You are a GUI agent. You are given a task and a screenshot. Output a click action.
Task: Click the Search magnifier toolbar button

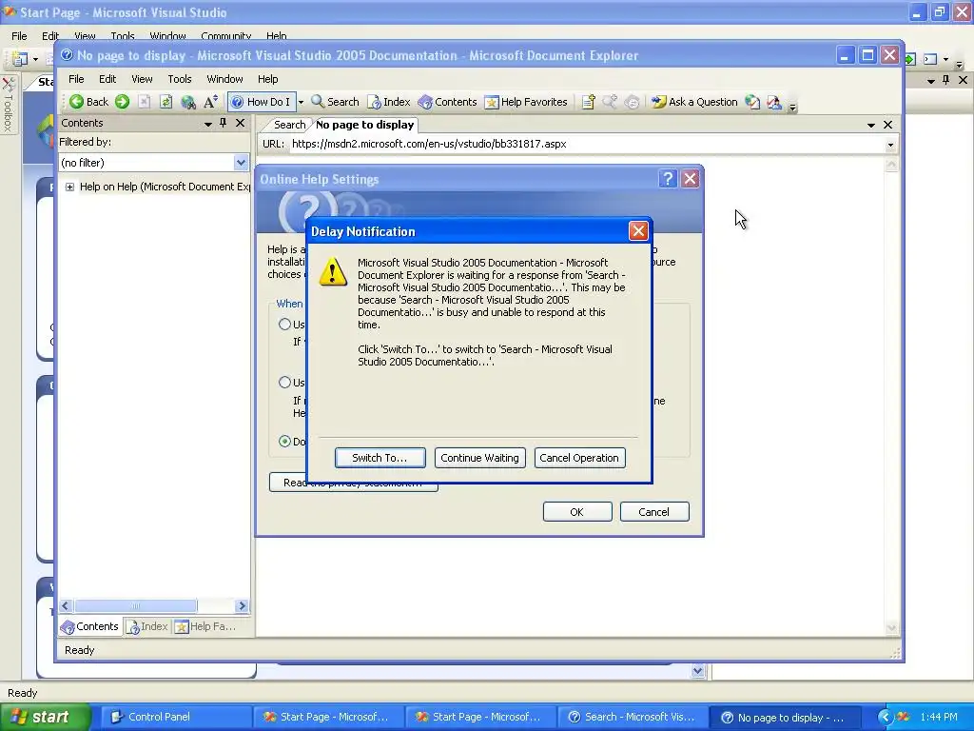336,102
